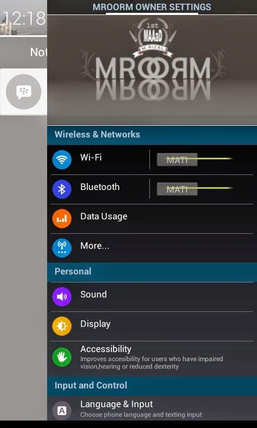
Task: Tap the Bluetooth symbol icon
Action: click(x=62, y=189)
